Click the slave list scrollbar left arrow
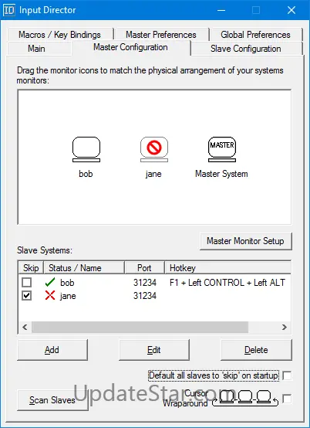This screenshot has height=428, width=310. click(25, 327)
